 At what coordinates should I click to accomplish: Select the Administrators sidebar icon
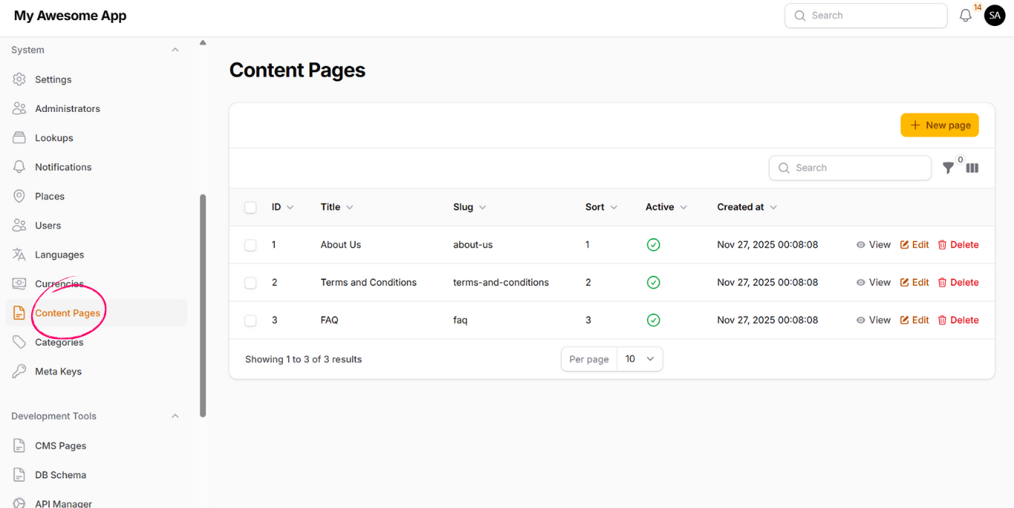(19, 108)
